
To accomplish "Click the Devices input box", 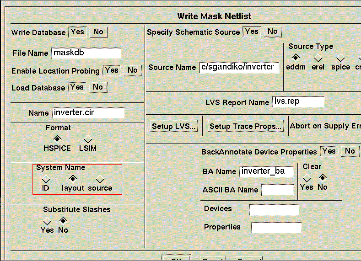I will 275,209.
